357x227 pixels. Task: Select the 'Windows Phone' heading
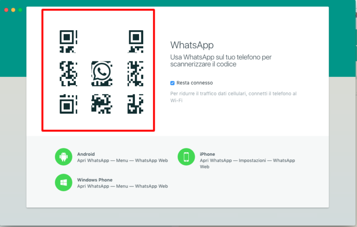point(95,180)
